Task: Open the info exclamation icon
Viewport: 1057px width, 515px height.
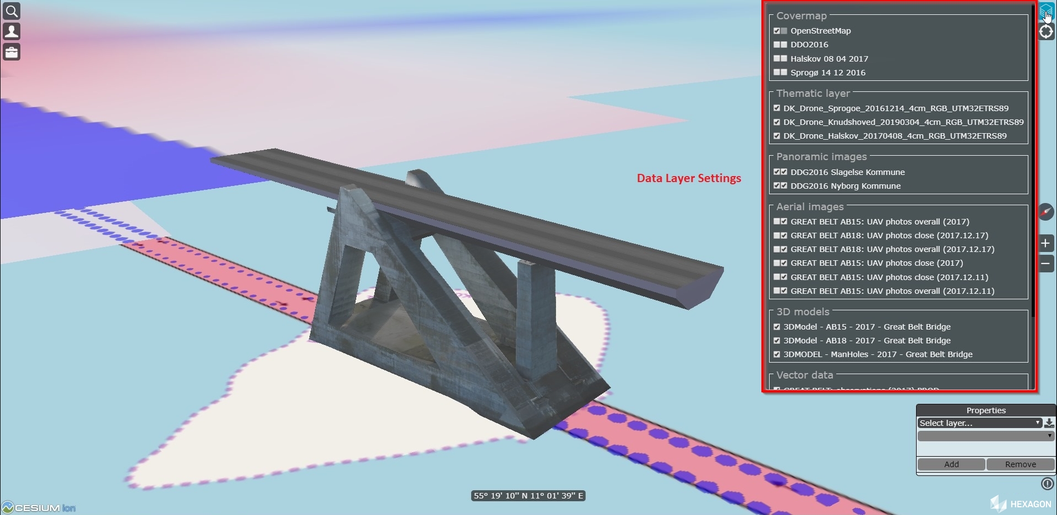Action: tap(1047, 484)
